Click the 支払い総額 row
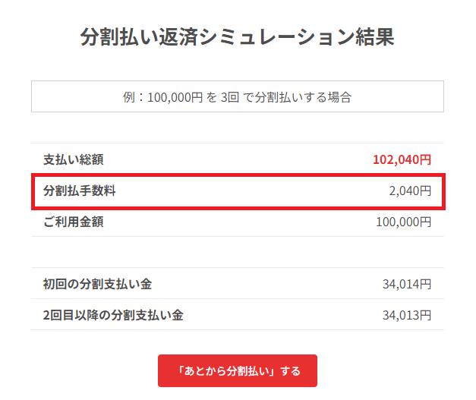 coord(238,159)
